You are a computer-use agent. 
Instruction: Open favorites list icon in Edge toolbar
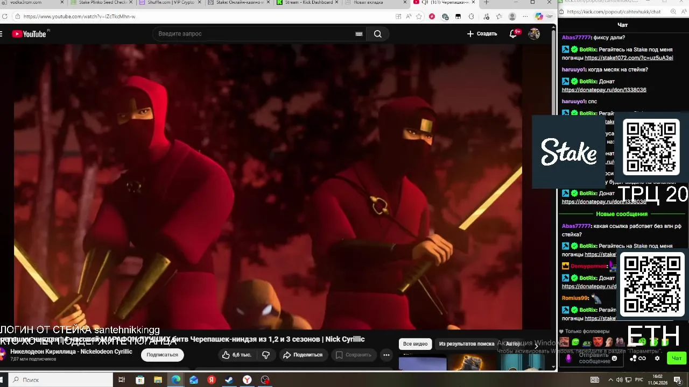[498, 17]
